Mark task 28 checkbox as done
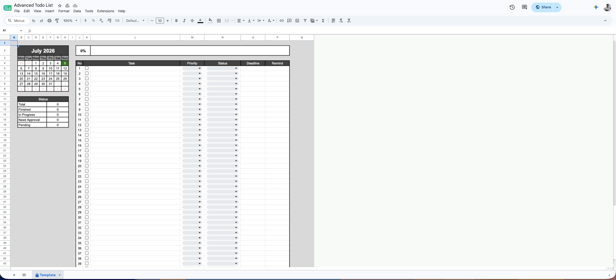 (x=87, y=207)
